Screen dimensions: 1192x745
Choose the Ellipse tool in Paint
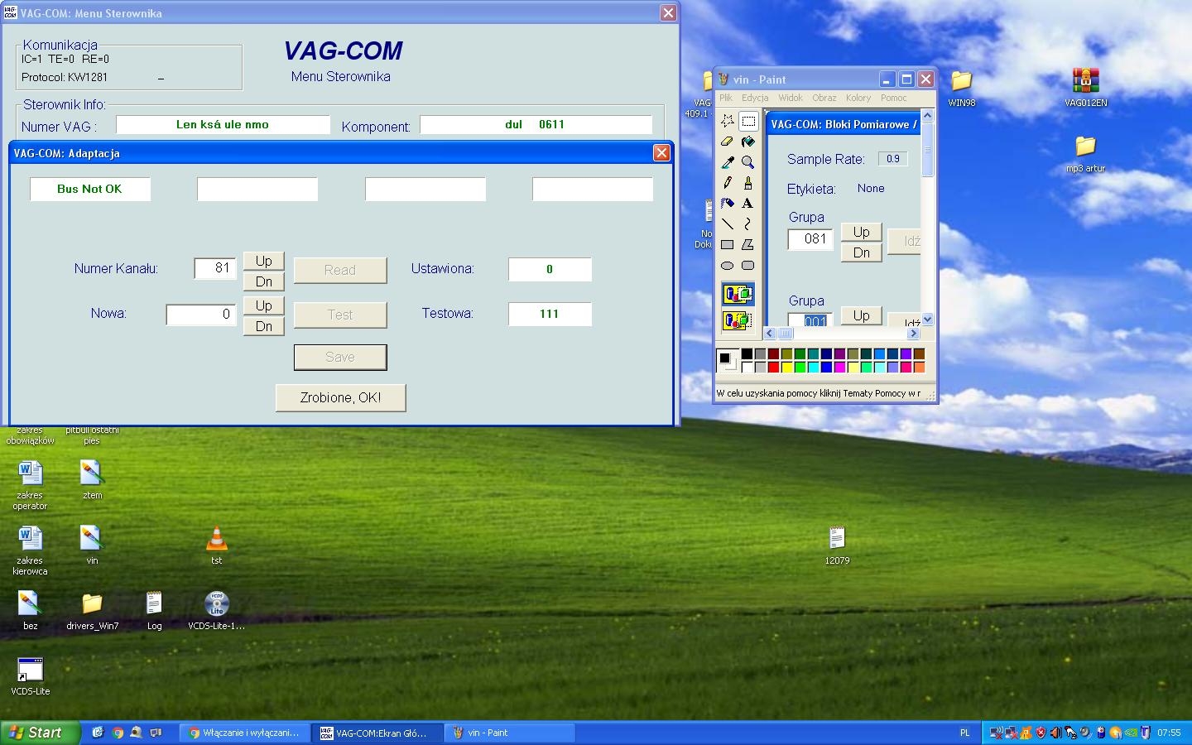(x=727, y=266)
